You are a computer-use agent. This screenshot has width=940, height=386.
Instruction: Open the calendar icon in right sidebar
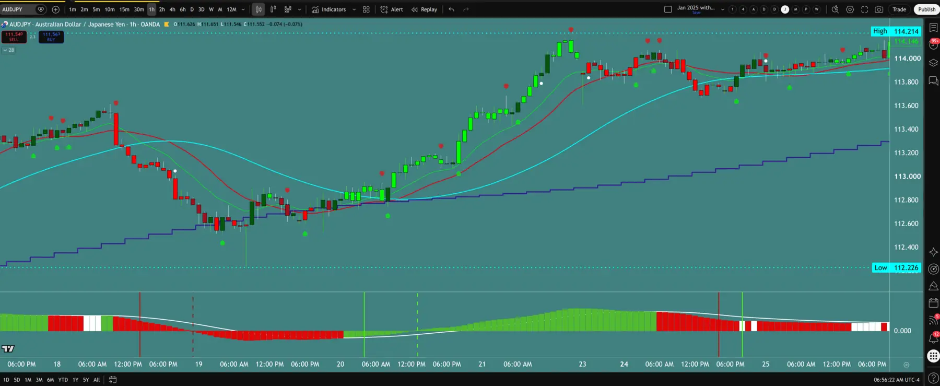(933, 303)
